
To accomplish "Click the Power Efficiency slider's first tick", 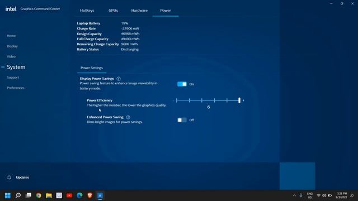I will tap(177, 100).
